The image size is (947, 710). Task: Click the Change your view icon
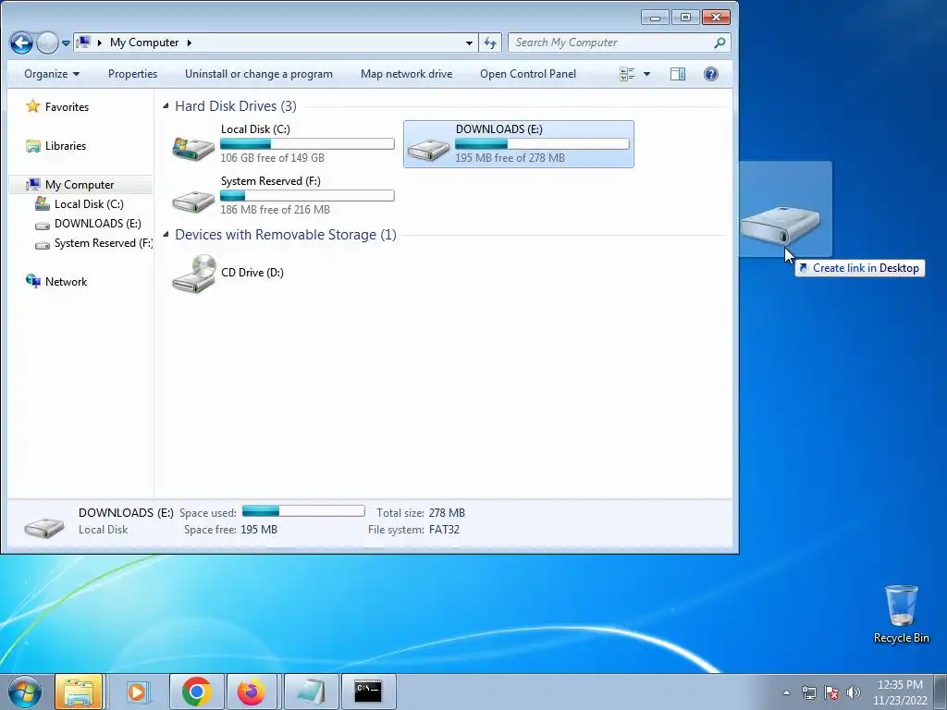[628, 74]
